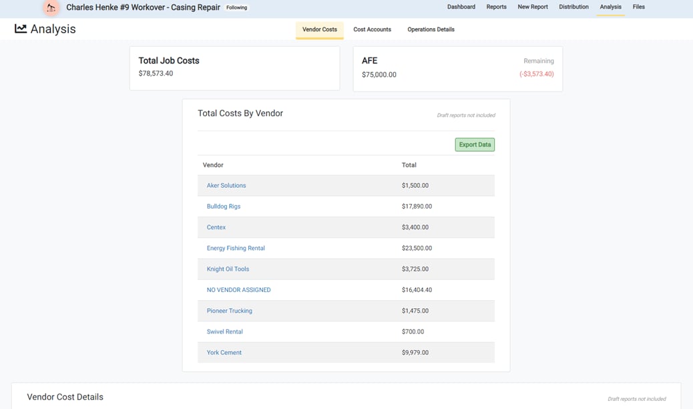Open the Centex vendor link

click(216, 227)
